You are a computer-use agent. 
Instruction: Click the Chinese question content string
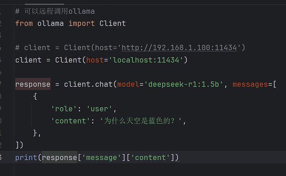(x=141, y=121)
